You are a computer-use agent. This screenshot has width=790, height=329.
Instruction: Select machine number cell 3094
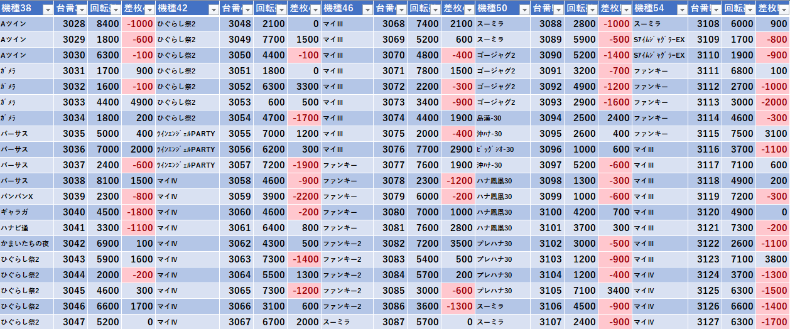coord(546,118)
